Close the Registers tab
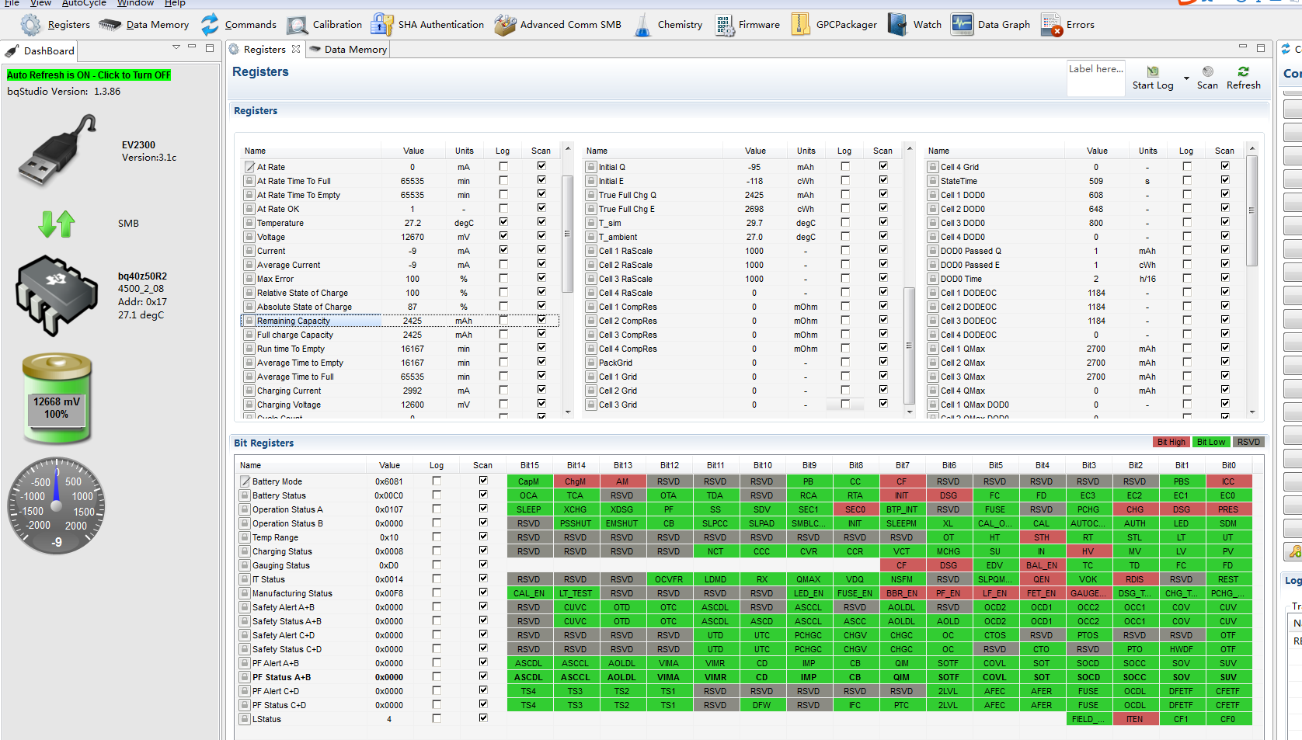 [296, 50]
